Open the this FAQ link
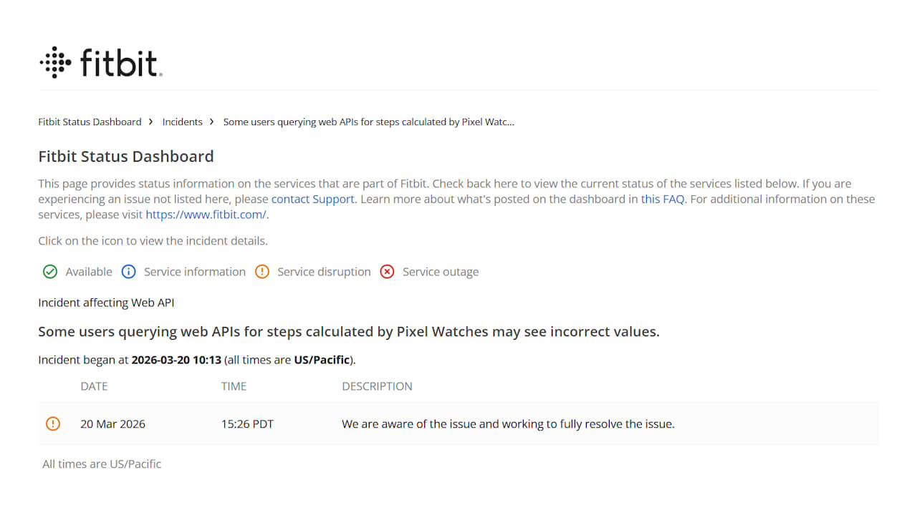 tap(663, 199)
